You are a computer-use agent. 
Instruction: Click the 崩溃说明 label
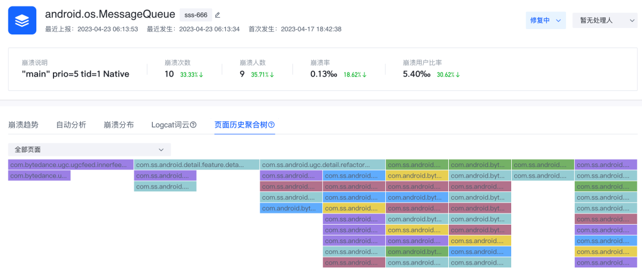(35, 62)
